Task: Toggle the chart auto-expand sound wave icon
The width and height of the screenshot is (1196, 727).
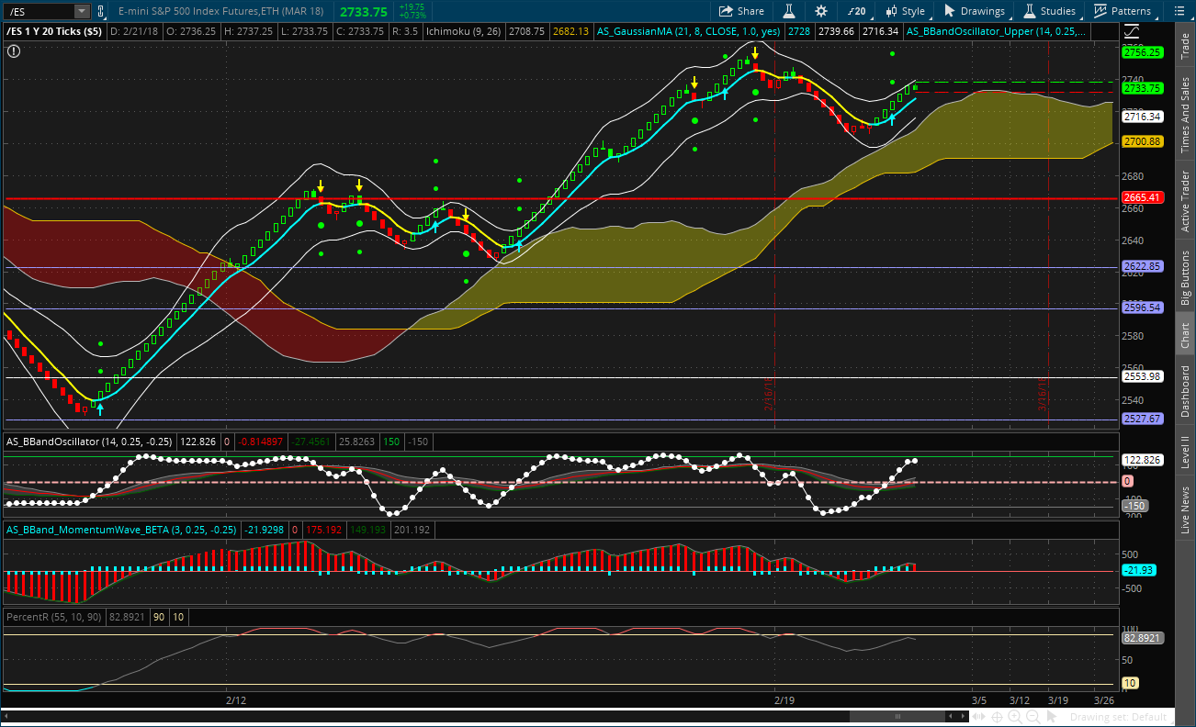Action: 980,716
